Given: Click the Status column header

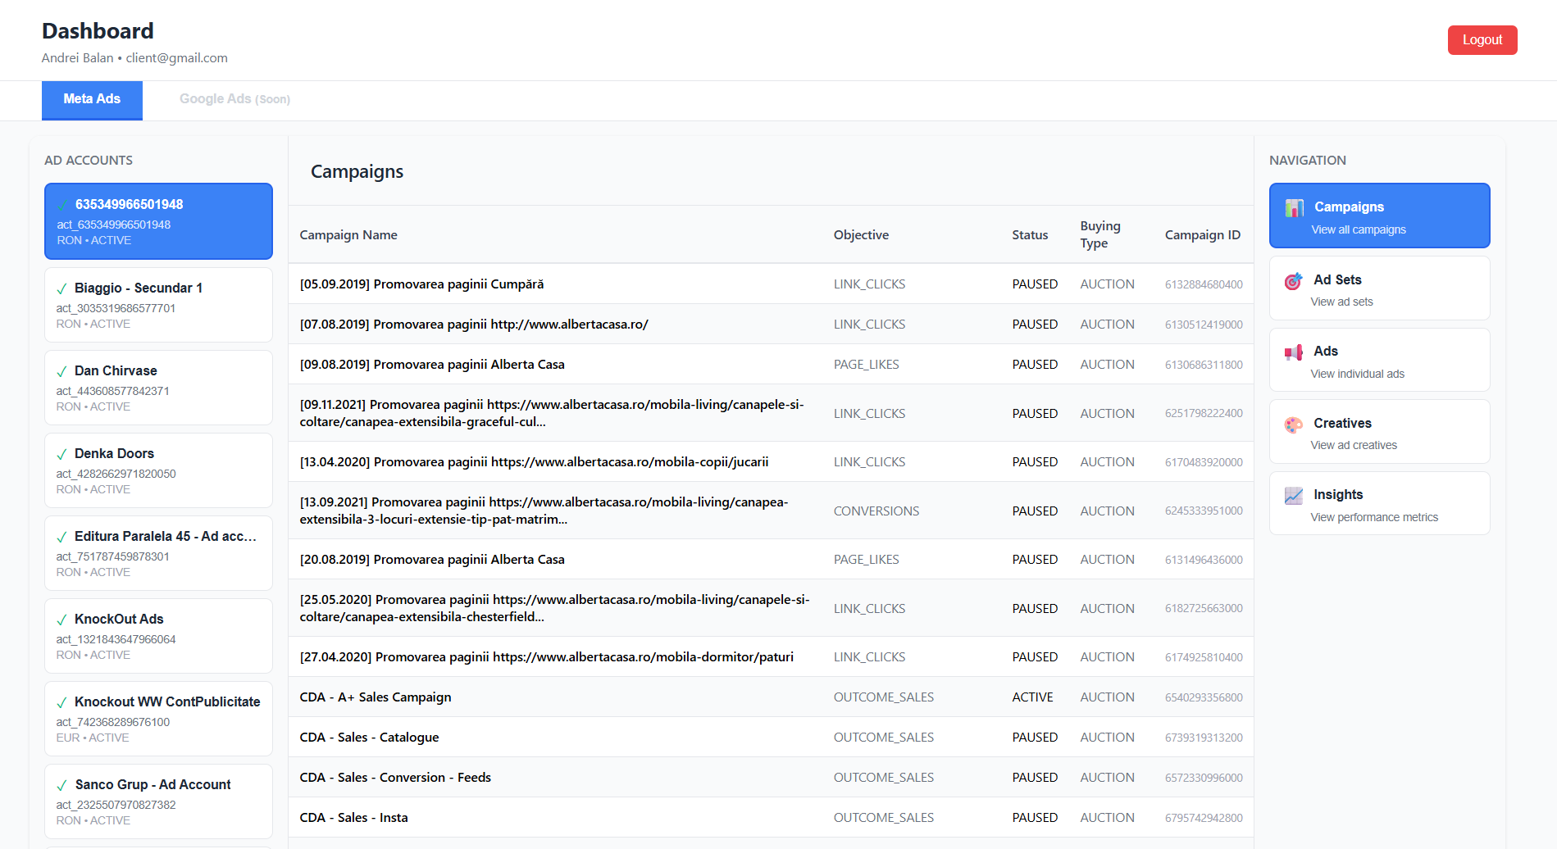Looking at the screenshot, I should [1030, 235].
